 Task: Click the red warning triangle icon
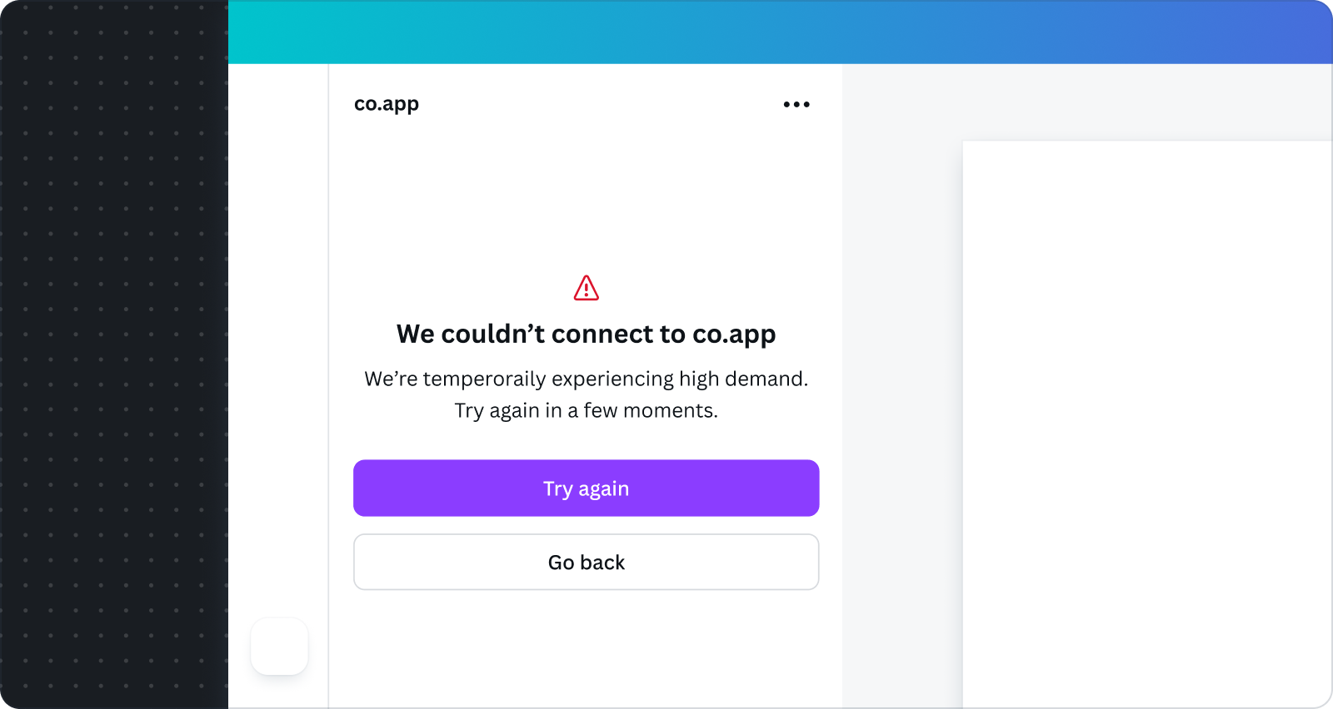pyautogui.click(x=587, y=288)
